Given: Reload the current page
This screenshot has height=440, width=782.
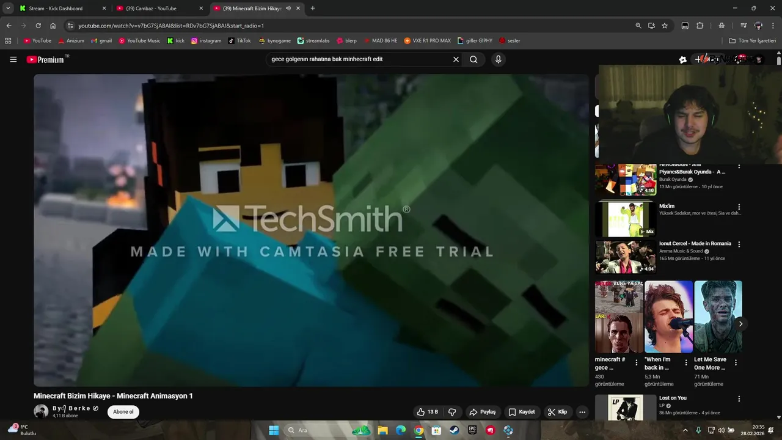Looking at the screenshot, I should click(x=38, y=26).
